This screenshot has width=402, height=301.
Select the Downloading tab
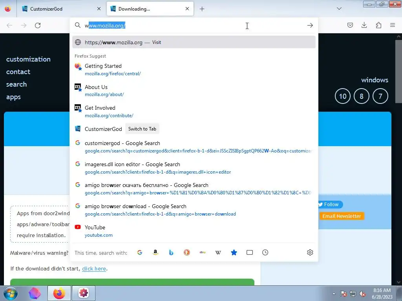150,9
